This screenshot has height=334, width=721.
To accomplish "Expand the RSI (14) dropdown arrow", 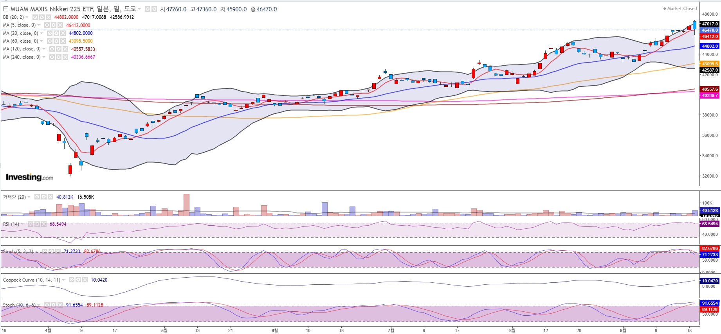I will point(22,224).
